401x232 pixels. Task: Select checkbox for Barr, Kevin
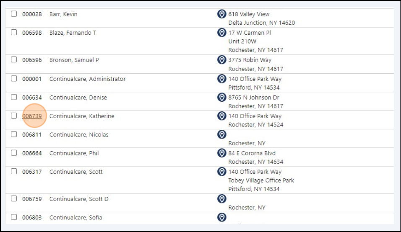pyautogui.click(x=14, y=14)
